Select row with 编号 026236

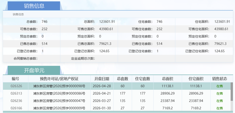point(117,101)
